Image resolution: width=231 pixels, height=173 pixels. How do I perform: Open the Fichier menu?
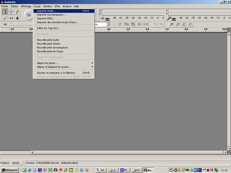click(5, 6)
